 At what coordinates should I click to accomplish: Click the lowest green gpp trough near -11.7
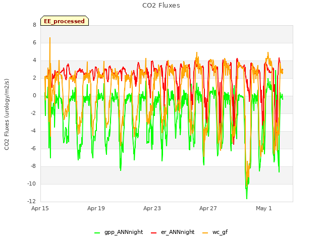coord(247,198)
